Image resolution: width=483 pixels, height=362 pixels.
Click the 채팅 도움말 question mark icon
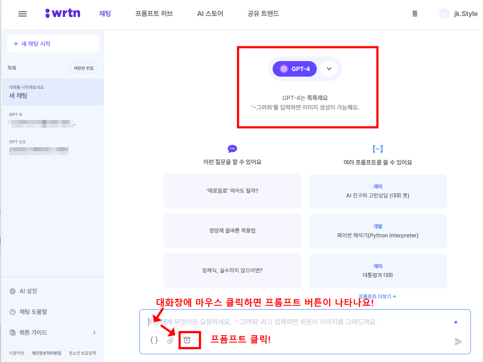coord(13,312)
